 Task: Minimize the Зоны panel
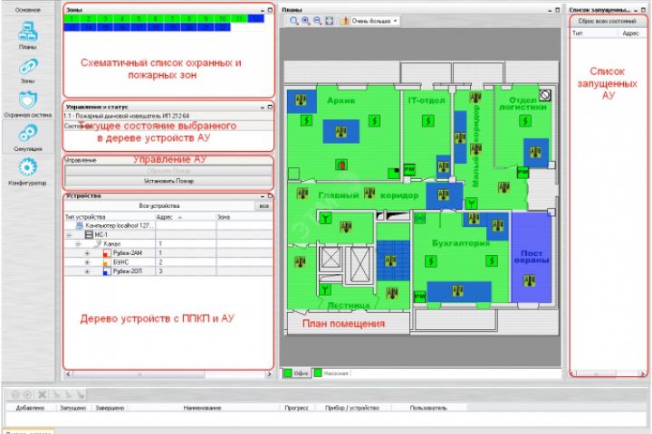[x=263, y=10]
